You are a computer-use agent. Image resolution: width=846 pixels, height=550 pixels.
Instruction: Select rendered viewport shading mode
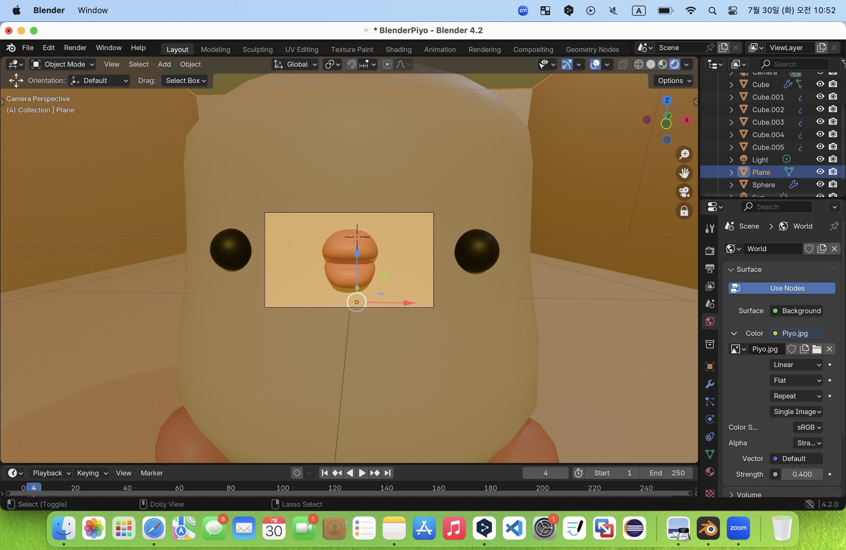pyautogui.click(x=675, y=65)
